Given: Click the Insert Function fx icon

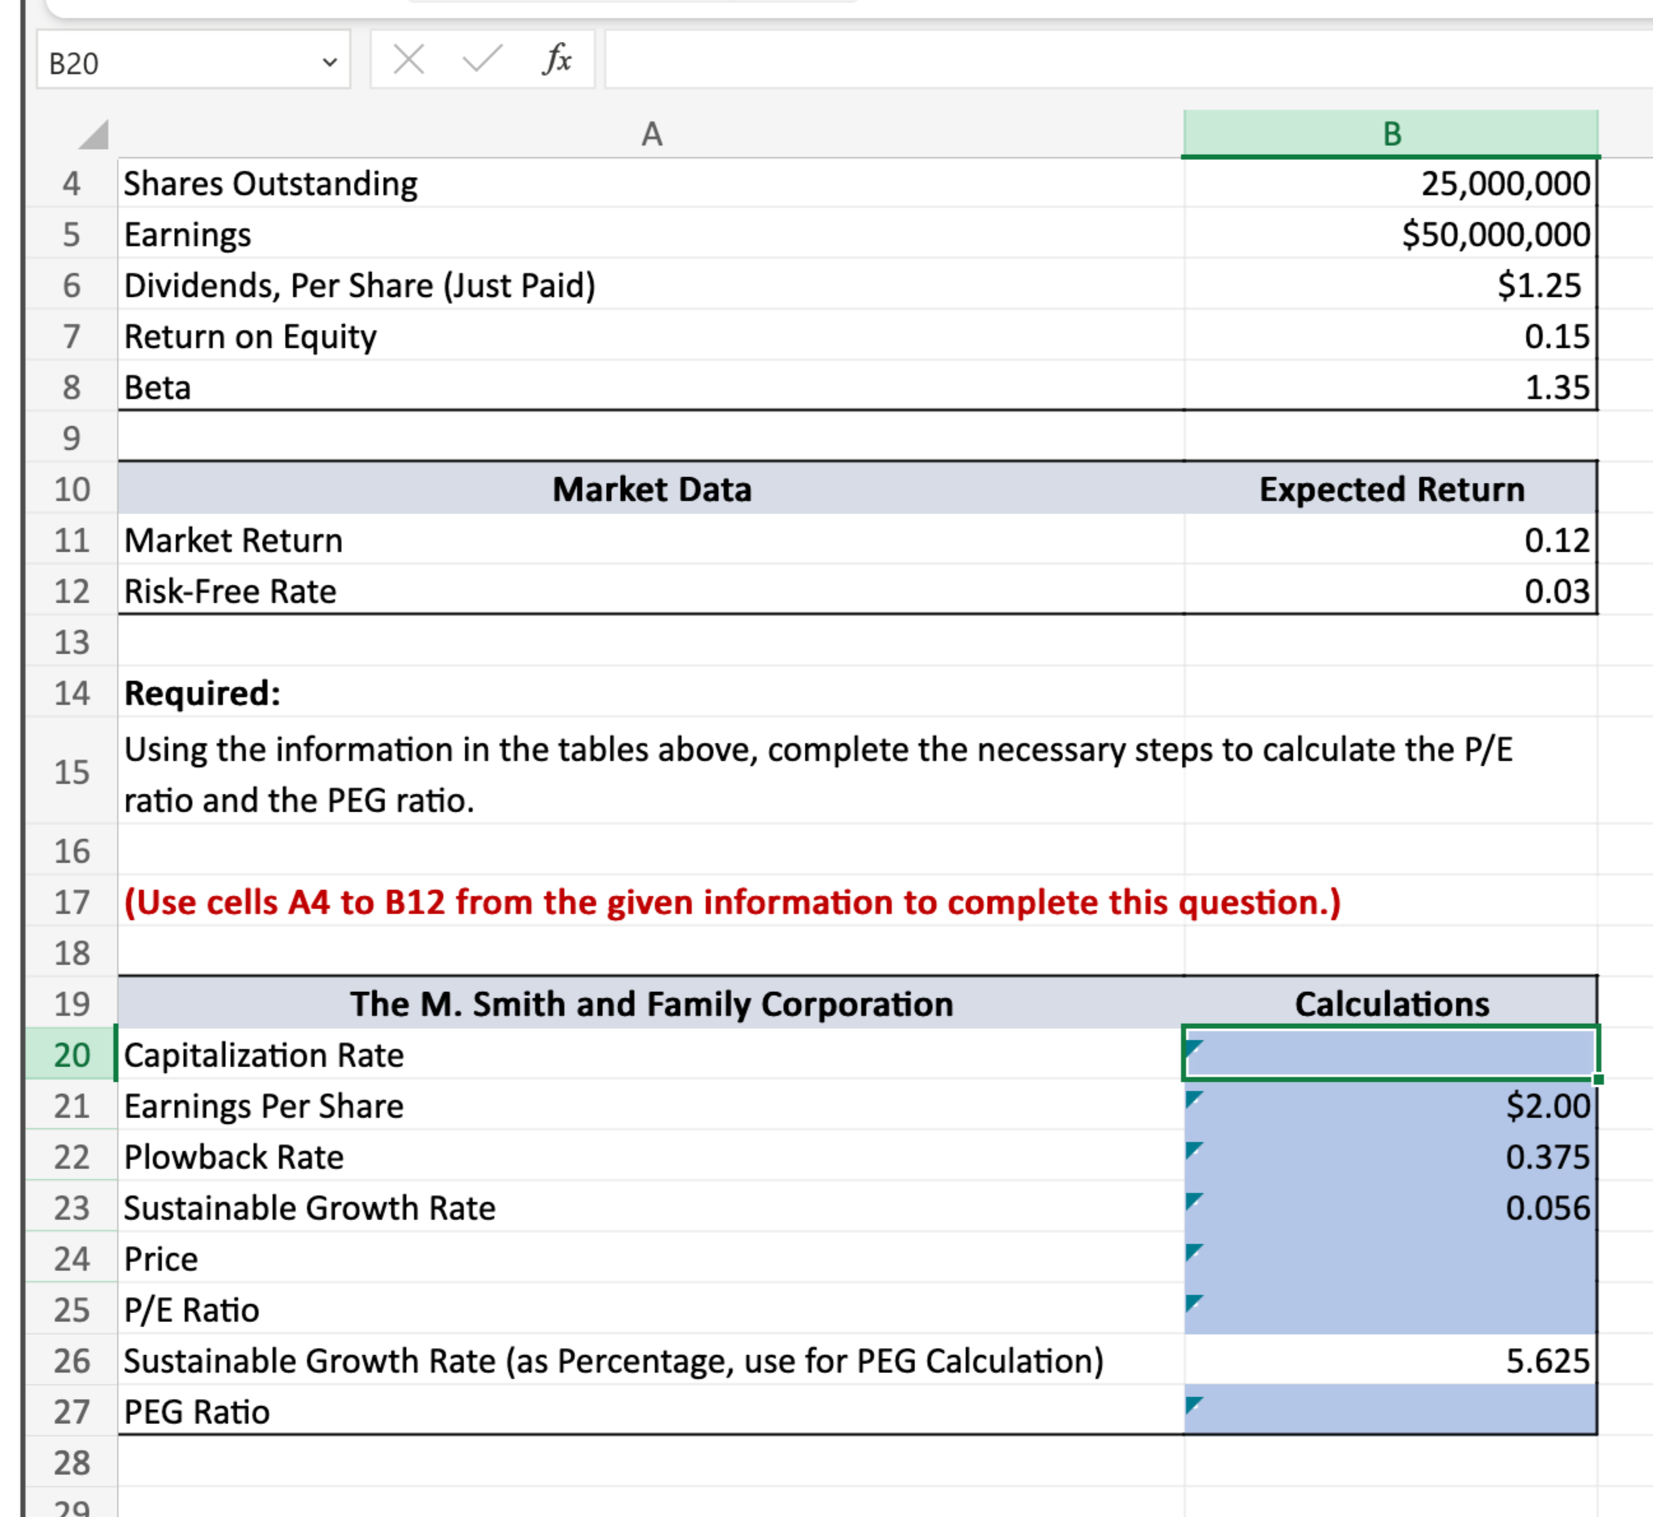Looking at the screenshot, I should point(557,59).
